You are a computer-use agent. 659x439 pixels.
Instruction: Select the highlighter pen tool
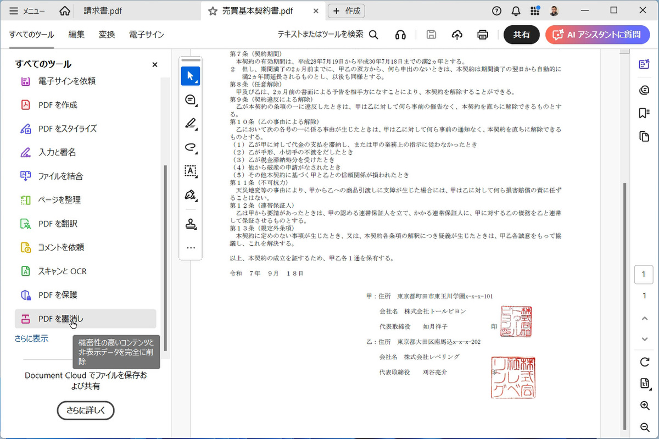coord(191,123)
